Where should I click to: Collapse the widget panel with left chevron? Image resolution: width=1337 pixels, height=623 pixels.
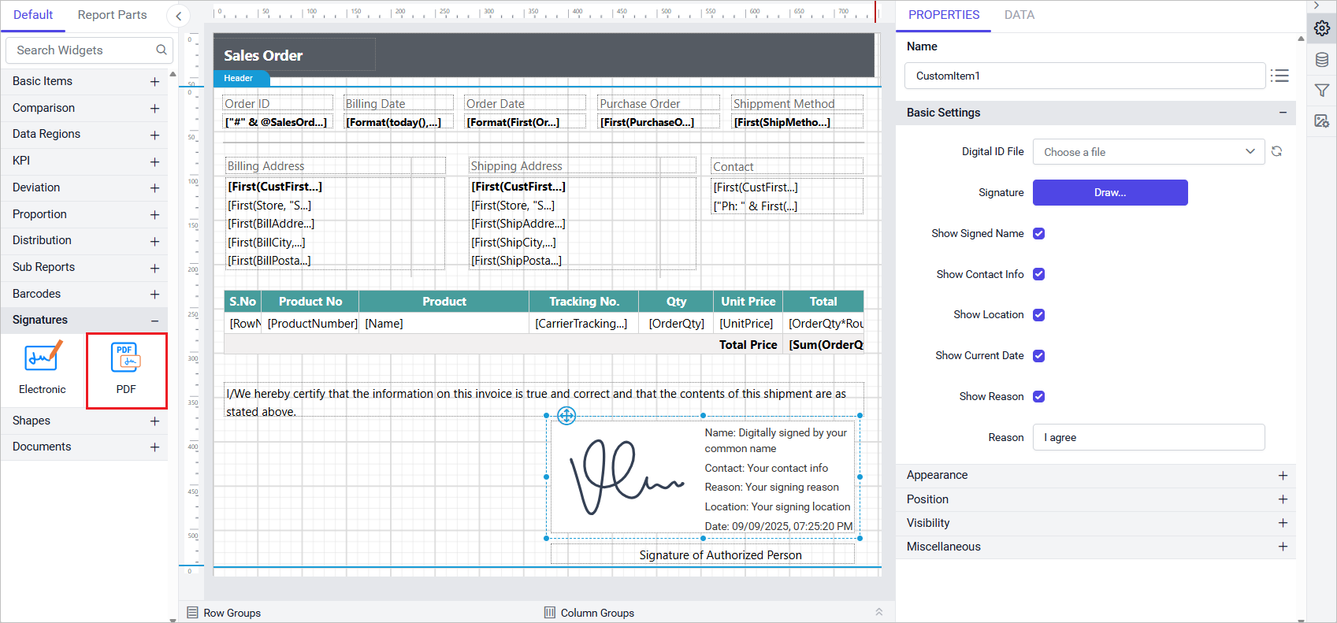tap(179, 16)
